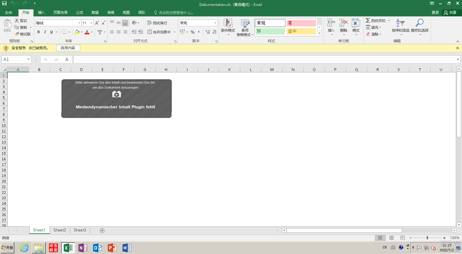Viewport: 462px width, 254px height.
Task: Apply the yellow fill color bucket
Action: pyautogui.click(x=77, y=32)
